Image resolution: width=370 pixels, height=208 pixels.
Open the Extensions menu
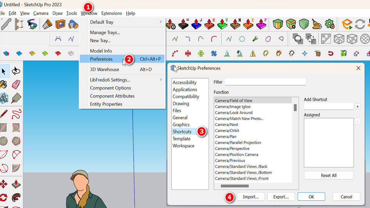[x=111, y=13]
